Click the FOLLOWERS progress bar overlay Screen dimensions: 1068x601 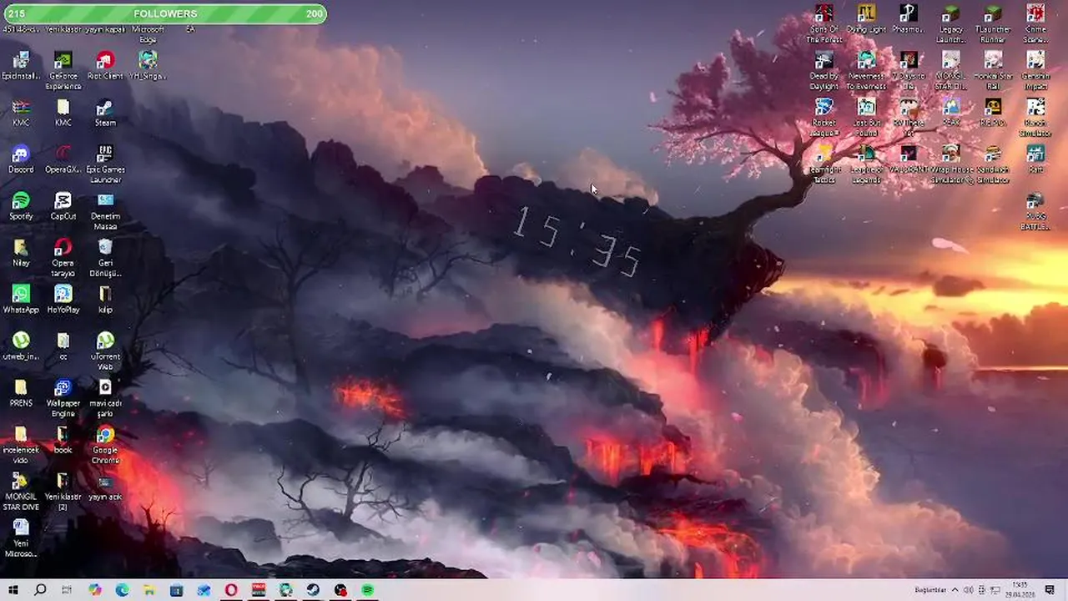(x=164, y=13)
